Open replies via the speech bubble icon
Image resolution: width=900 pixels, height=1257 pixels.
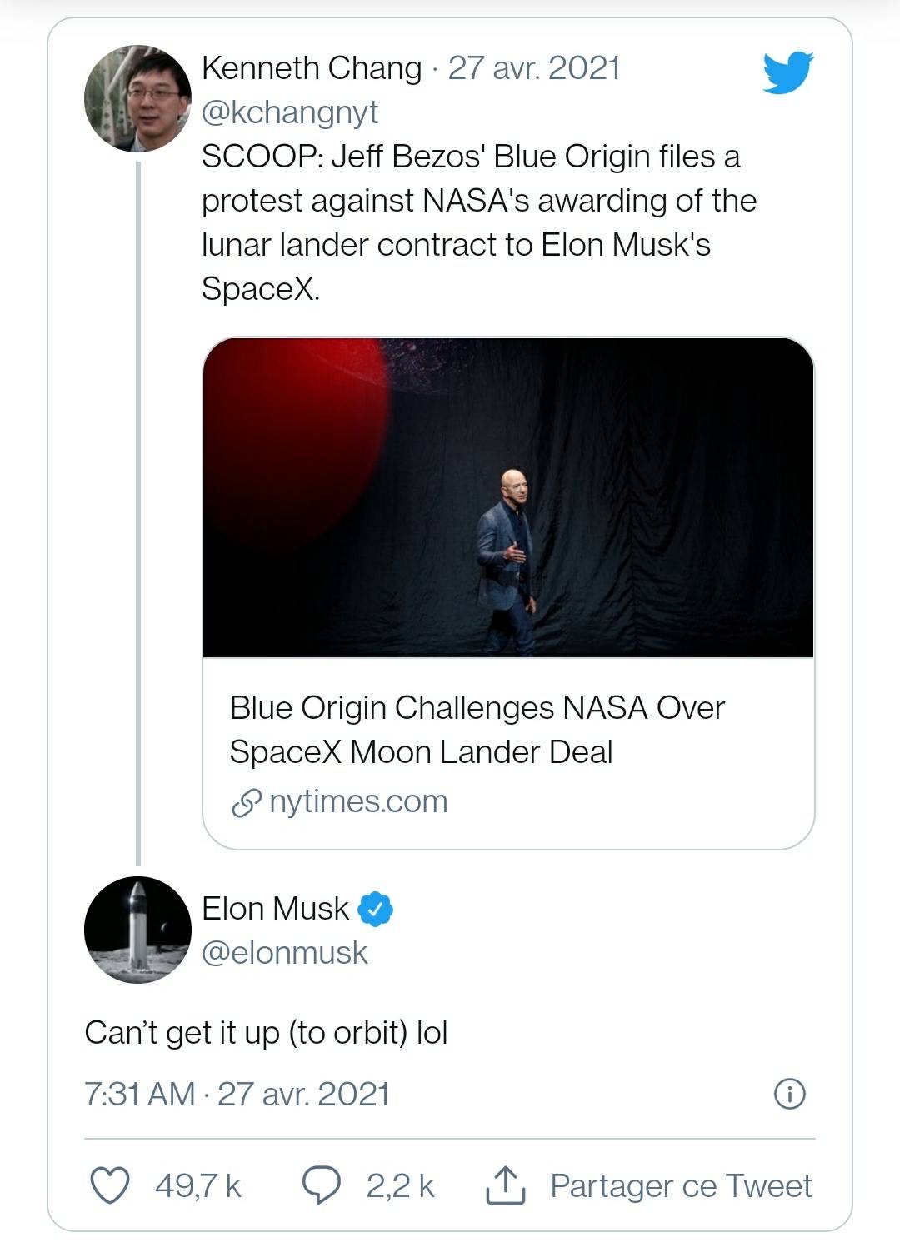[x=321, y=1185]
